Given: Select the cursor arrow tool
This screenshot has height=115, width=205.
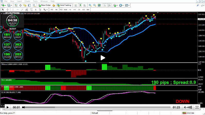Looking at the screenshot, I should pos(3,10).
